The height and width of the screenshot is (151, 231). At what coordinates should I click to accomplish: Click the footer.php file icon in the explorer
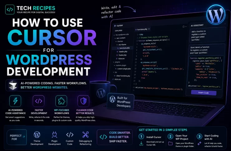(117, 55)
